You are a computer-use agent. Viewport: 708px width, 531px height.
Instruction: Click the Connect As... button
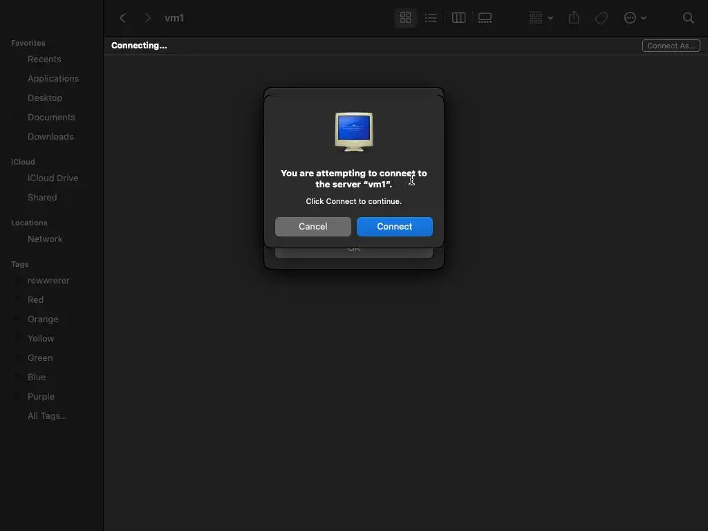pos(671,46)
